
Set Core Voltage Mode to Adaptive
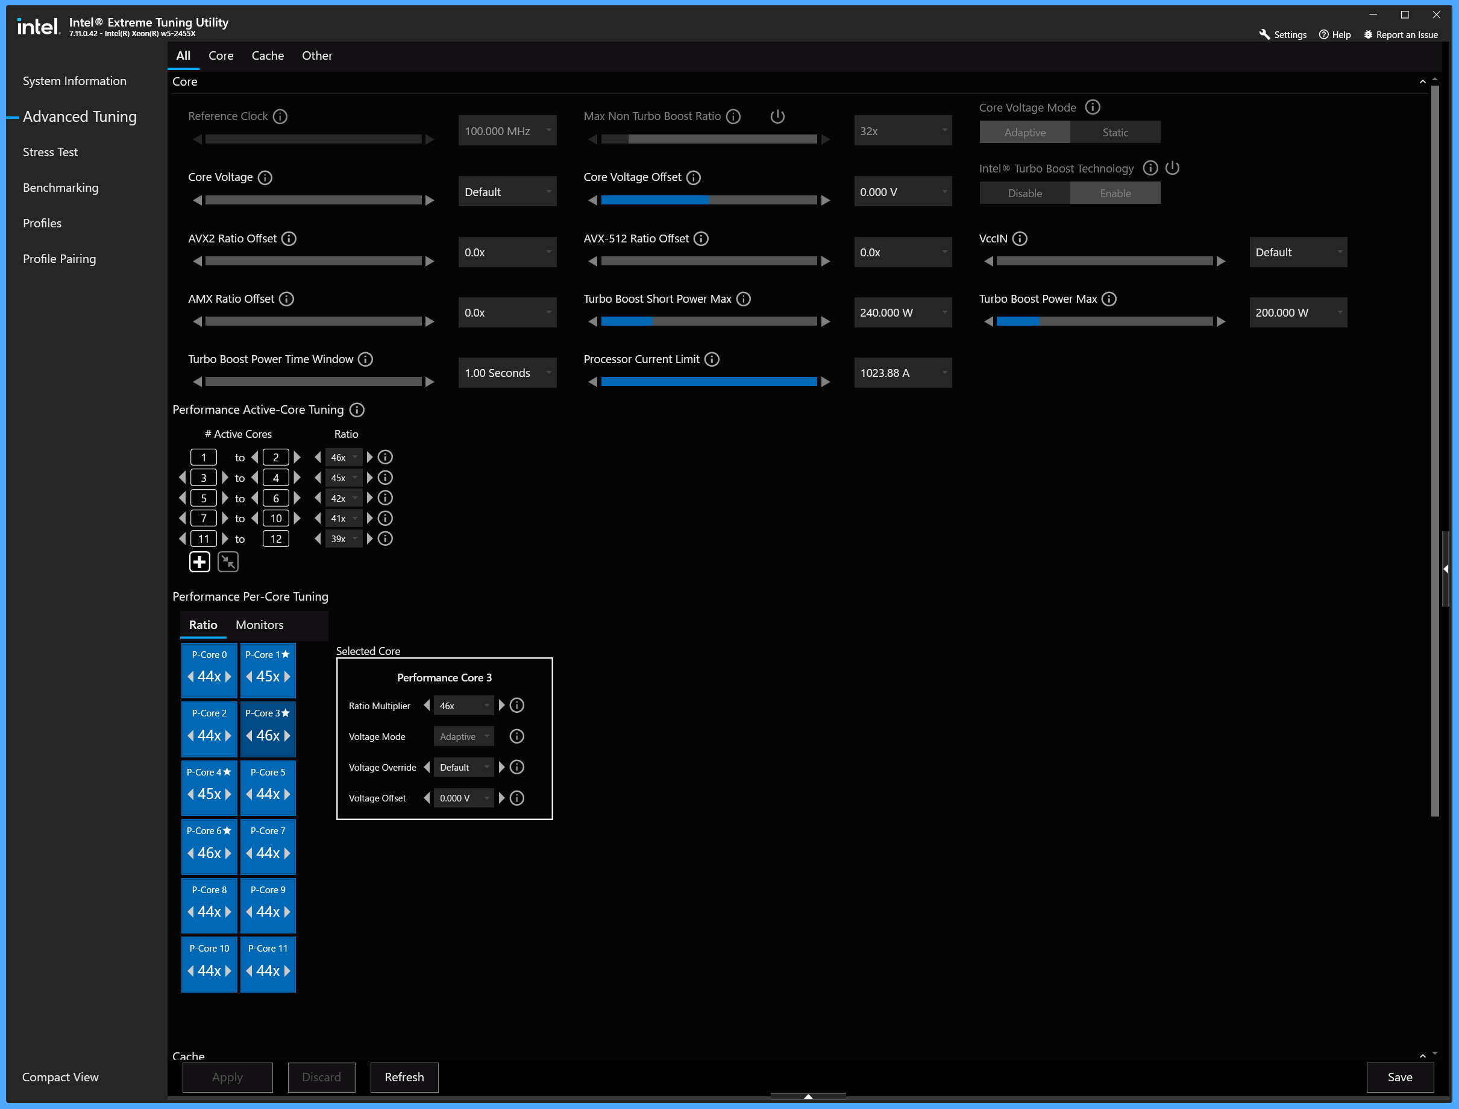(1024, 132)
